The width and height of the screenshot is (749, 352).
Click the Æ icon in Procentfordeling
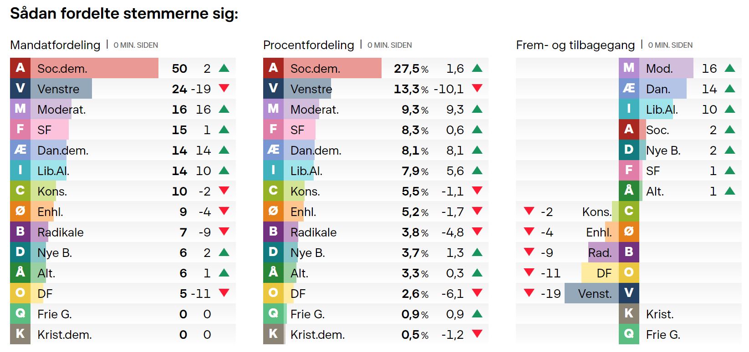[x=273, y=150]
